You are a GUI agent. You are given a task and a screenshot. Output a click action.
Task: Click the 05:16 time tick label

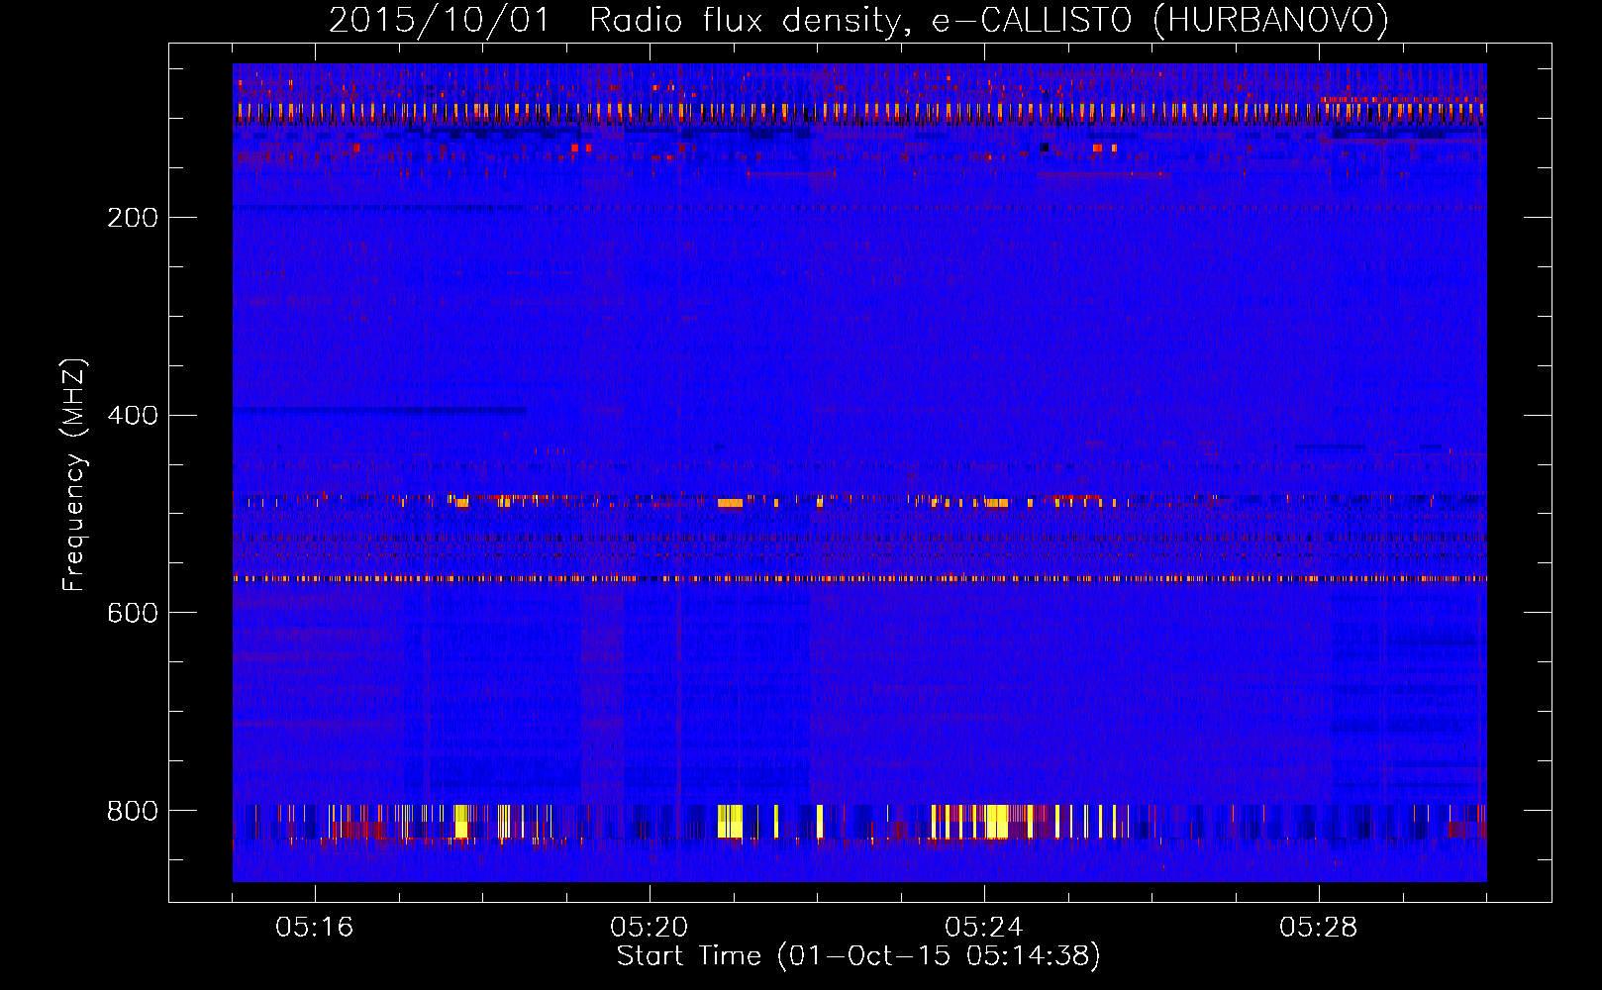(x=315, y=928)
